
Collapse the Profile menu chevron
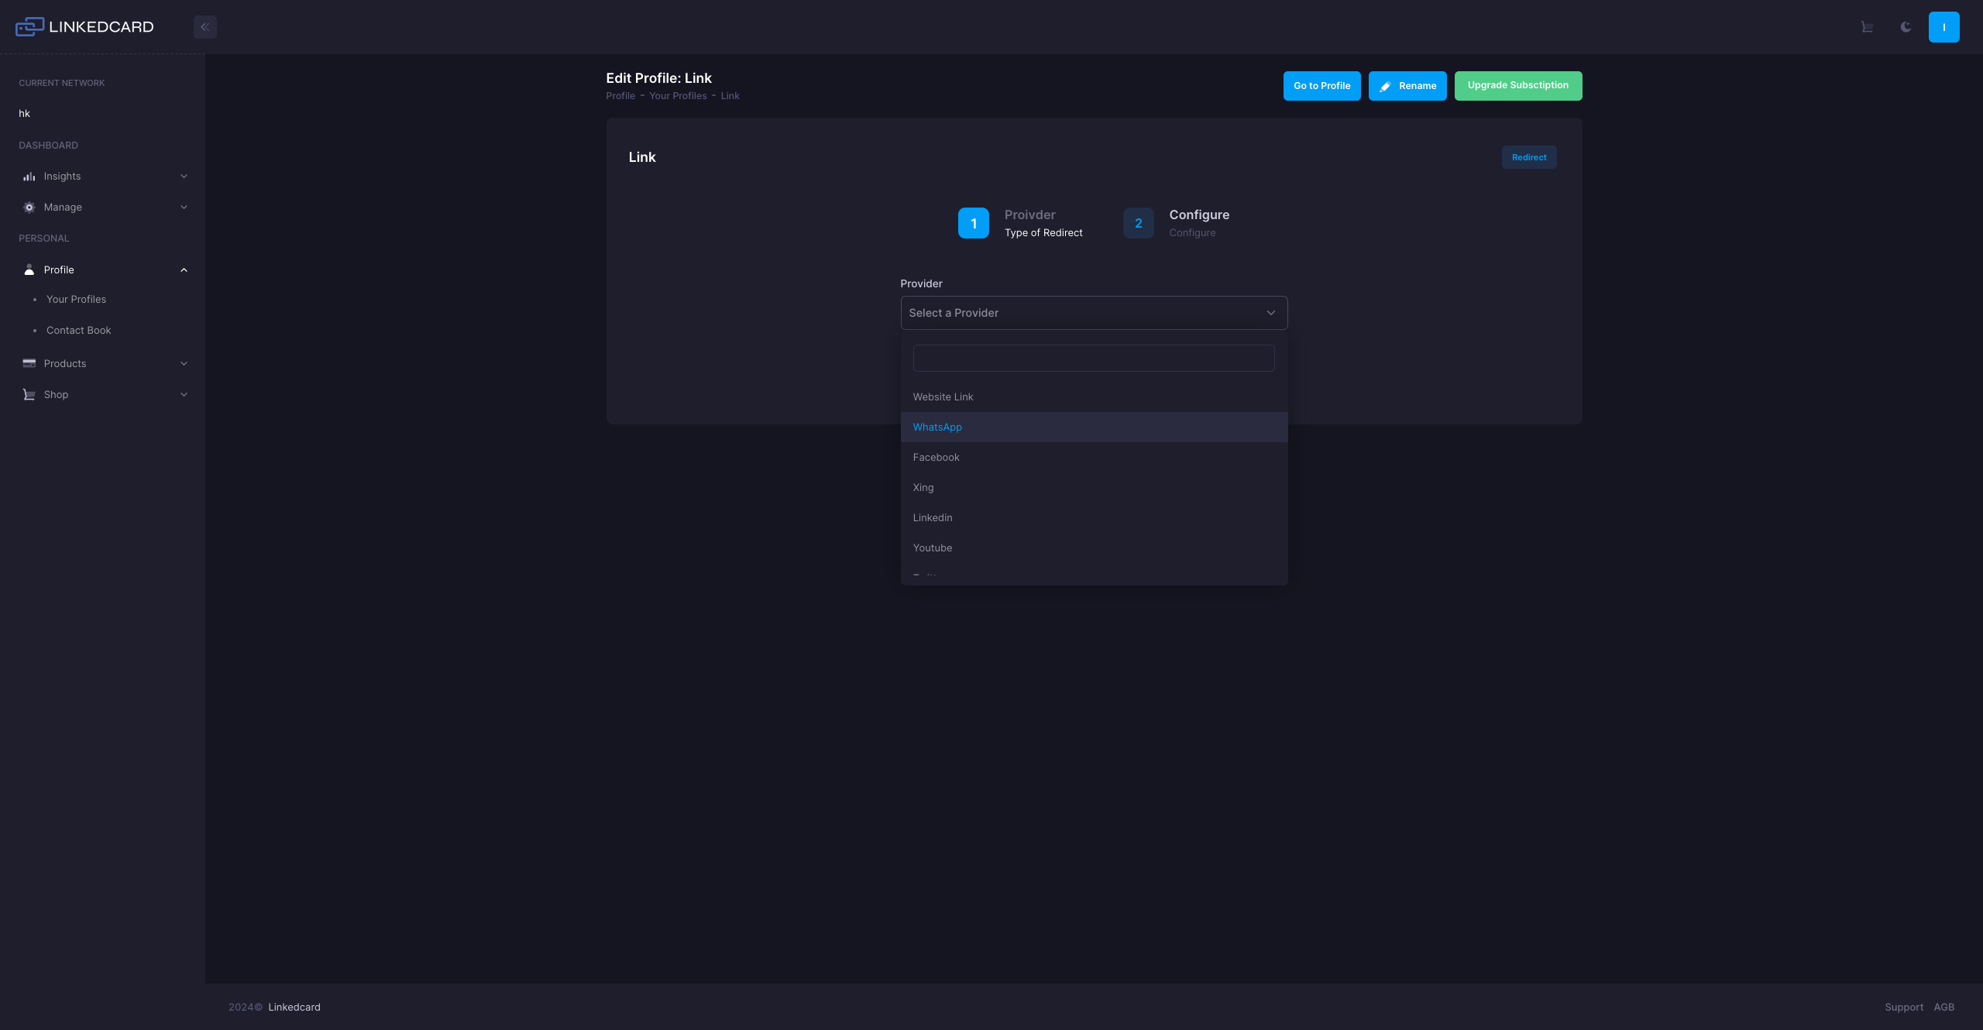click(x=184, y=270)
